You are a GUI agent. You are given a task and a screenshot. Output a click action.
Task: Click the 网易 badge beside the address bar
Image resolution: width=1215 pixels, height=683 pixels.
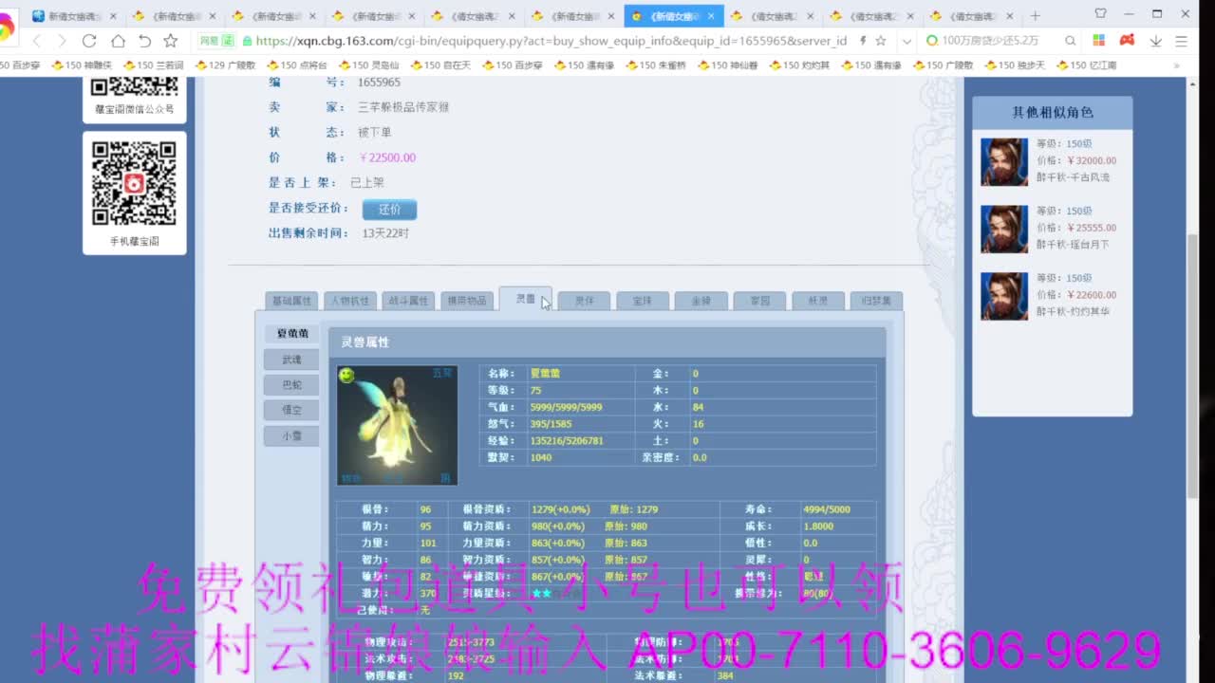[215, 43]
